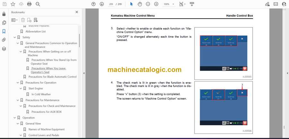Viewport: 289px width, 139px height.
Task: Click the share link icon
Action: pos(267,4)
